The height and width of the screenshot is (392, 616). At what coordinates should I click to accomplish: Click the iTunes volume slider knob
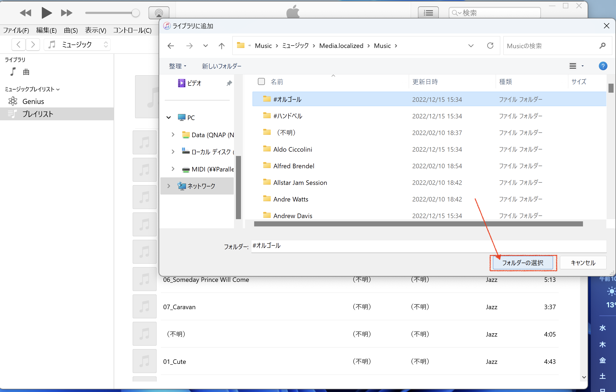(x=136, y=13)
